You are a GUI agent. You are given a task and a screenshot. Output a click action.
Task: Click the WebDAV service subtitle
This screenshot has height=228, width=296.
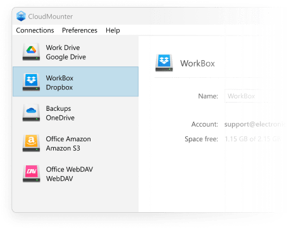(59, 179)
